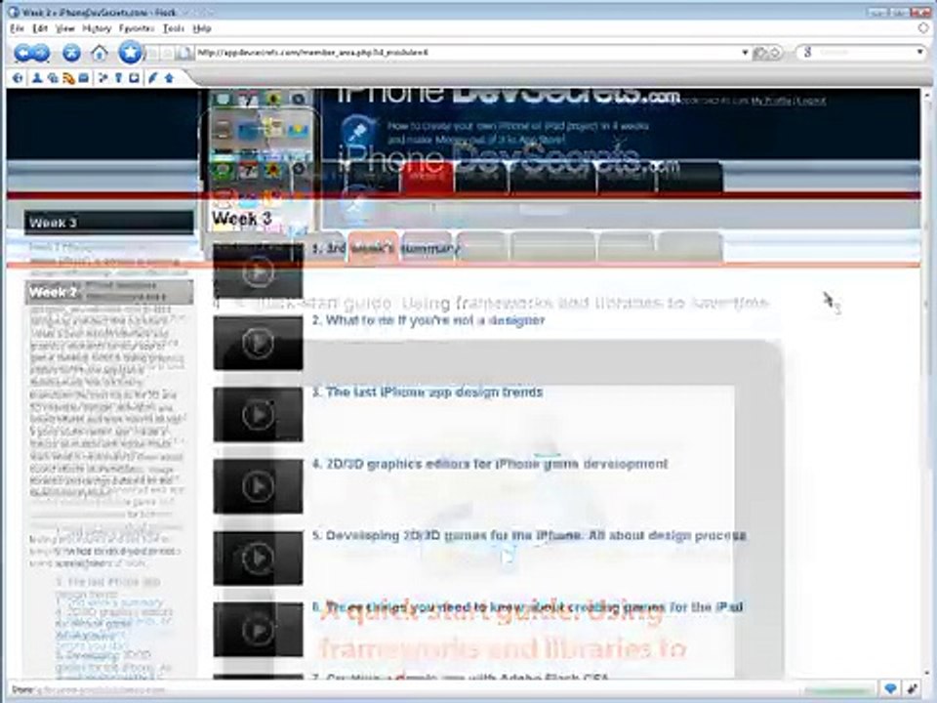Screen dimensions: 937x703
Task: Open the orange Feeds icon
Action: click(x=68, y=78)
